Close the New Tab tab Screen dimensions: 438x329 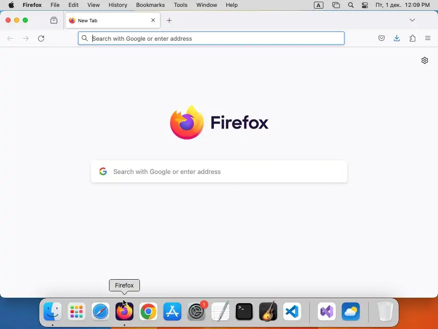(x=153, y=20)
